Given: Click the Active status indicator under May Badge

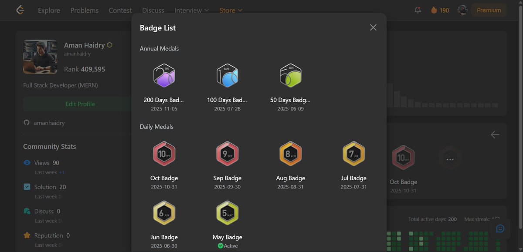Looking at the screenshot, I should coord(220,245).
